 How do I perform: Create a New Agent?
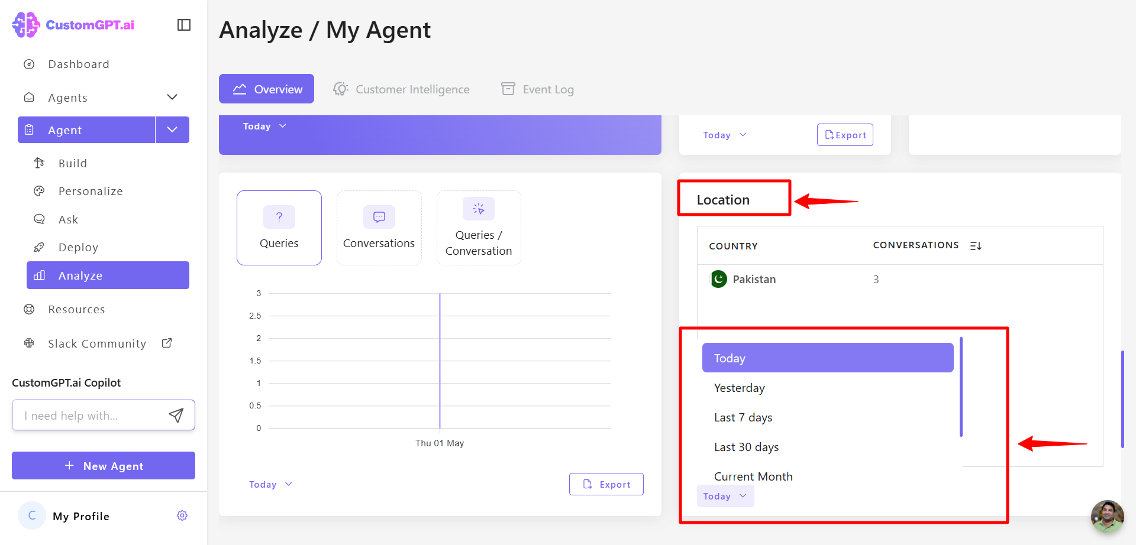[104, 466]
